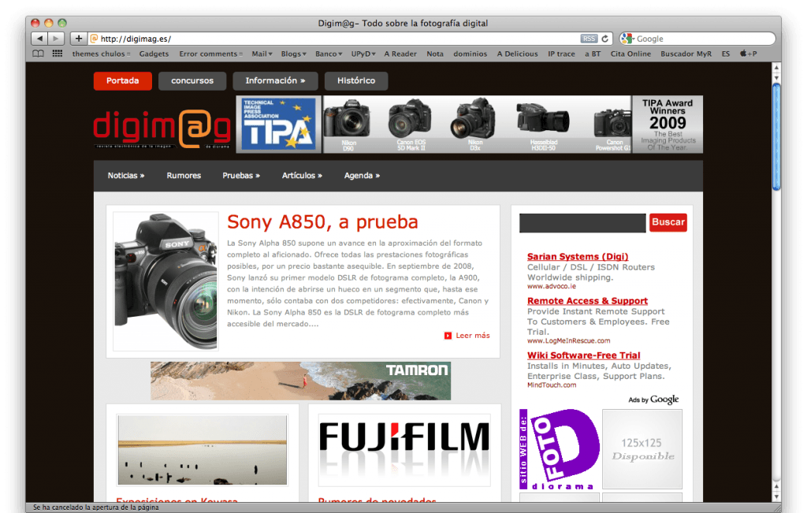
Task: Click the Ads by Google label
Action: pyautogui.click(x=653, y=400)
